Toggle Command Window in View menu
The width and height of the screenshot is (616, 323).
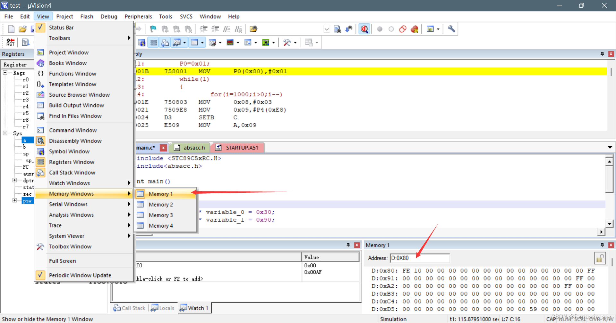(84, 130)
